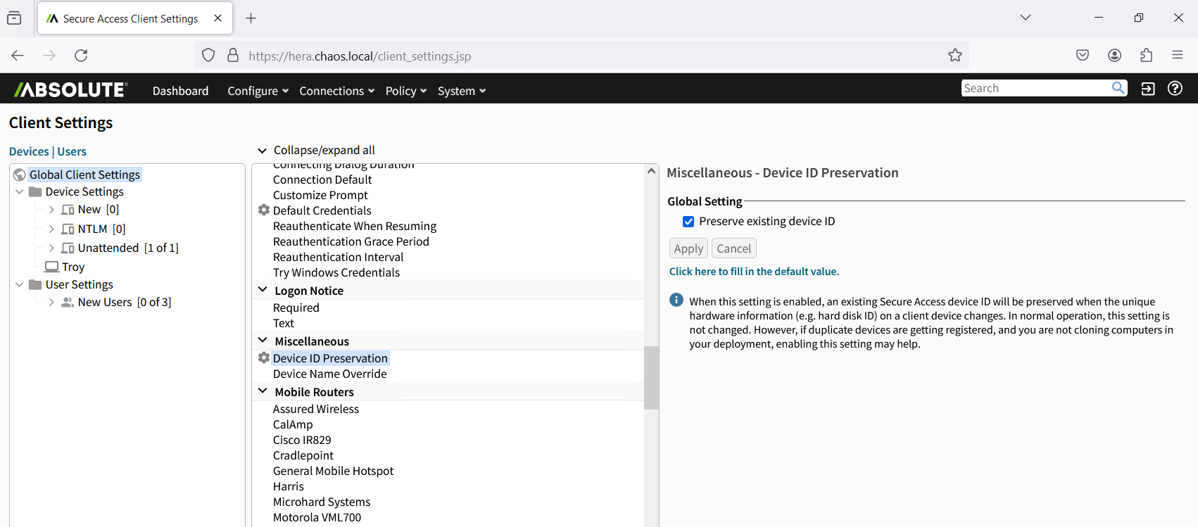Screen dimensions: 1198x527
Task: Expand the NTLM device group
Action: (x=51, y=229)
